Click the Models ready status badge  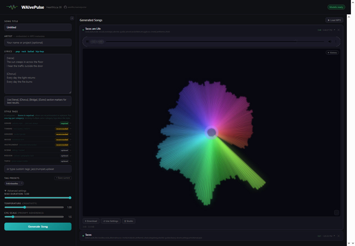click(x=336, y=7)
